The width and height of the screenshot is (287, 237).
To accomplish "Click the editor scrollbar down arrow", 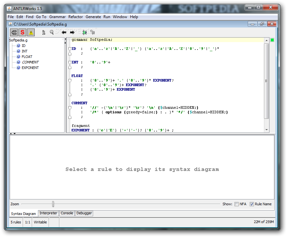I will [x=267, y=130].
